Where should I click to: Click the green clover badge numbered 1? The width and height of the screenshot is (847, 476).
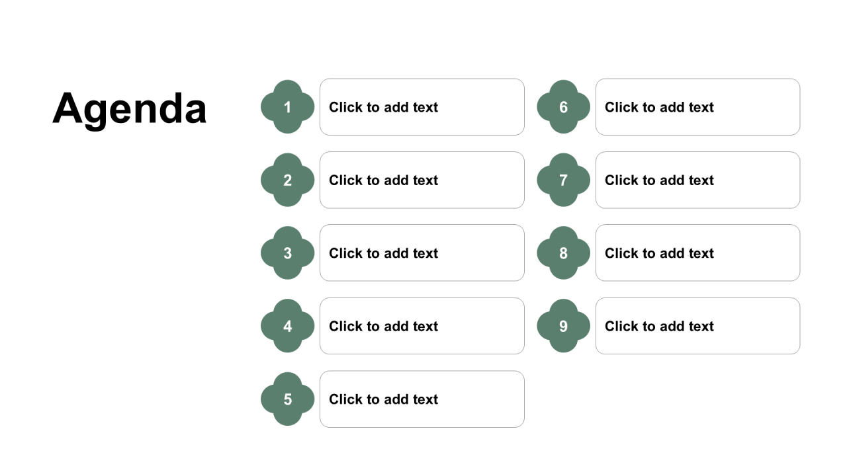tap(287, 107)
